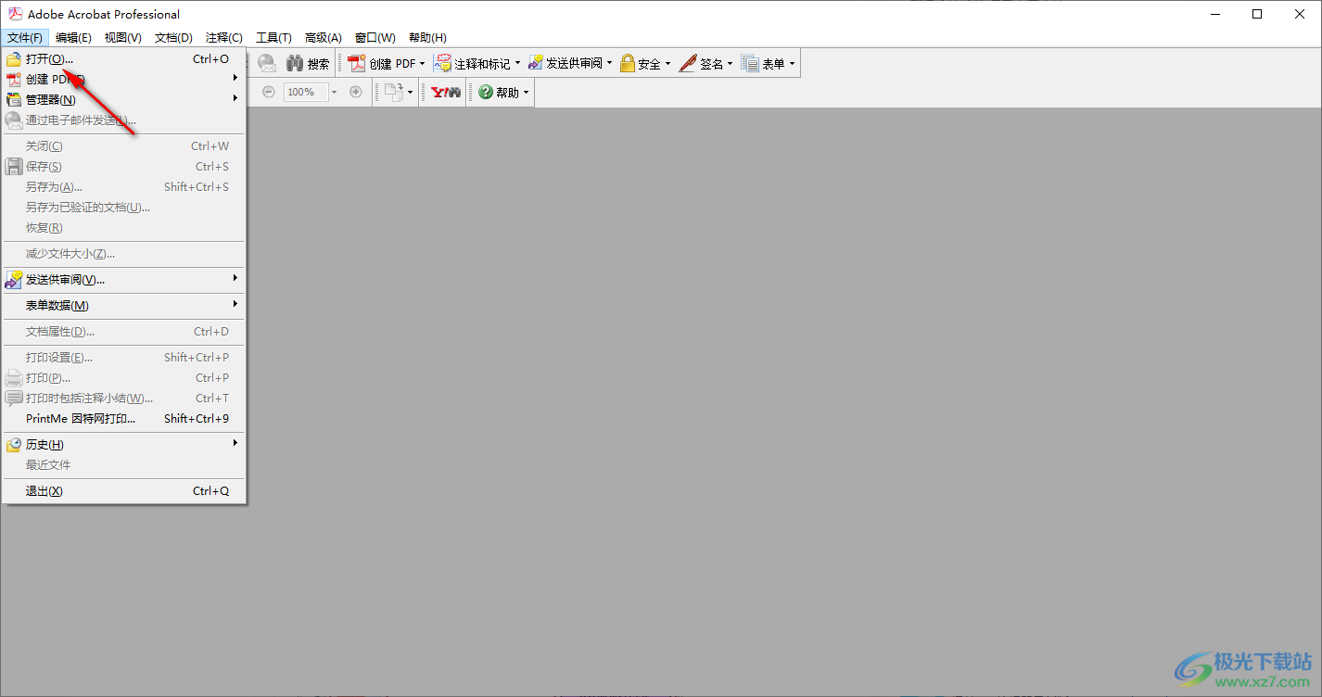1322x697 pixels.
Task: Open the zoom percentage dropdown arrow
Action: 335,92
